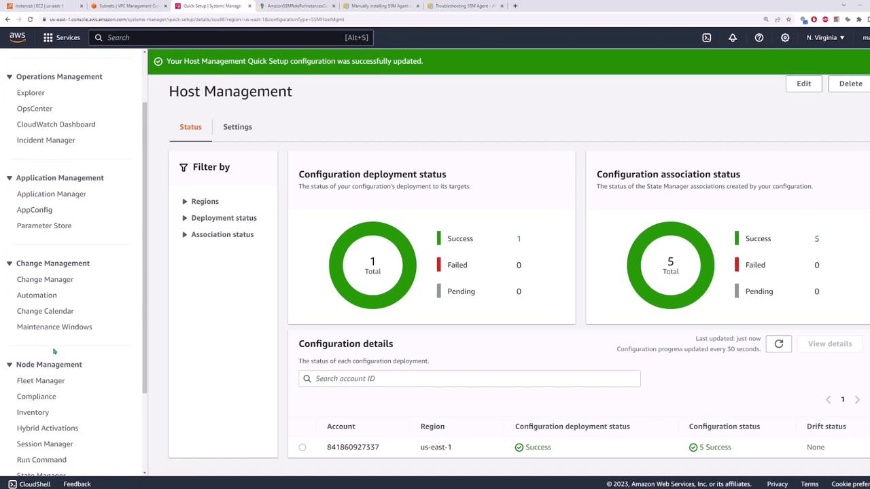Open the Services grid menu

pos(62,37)
